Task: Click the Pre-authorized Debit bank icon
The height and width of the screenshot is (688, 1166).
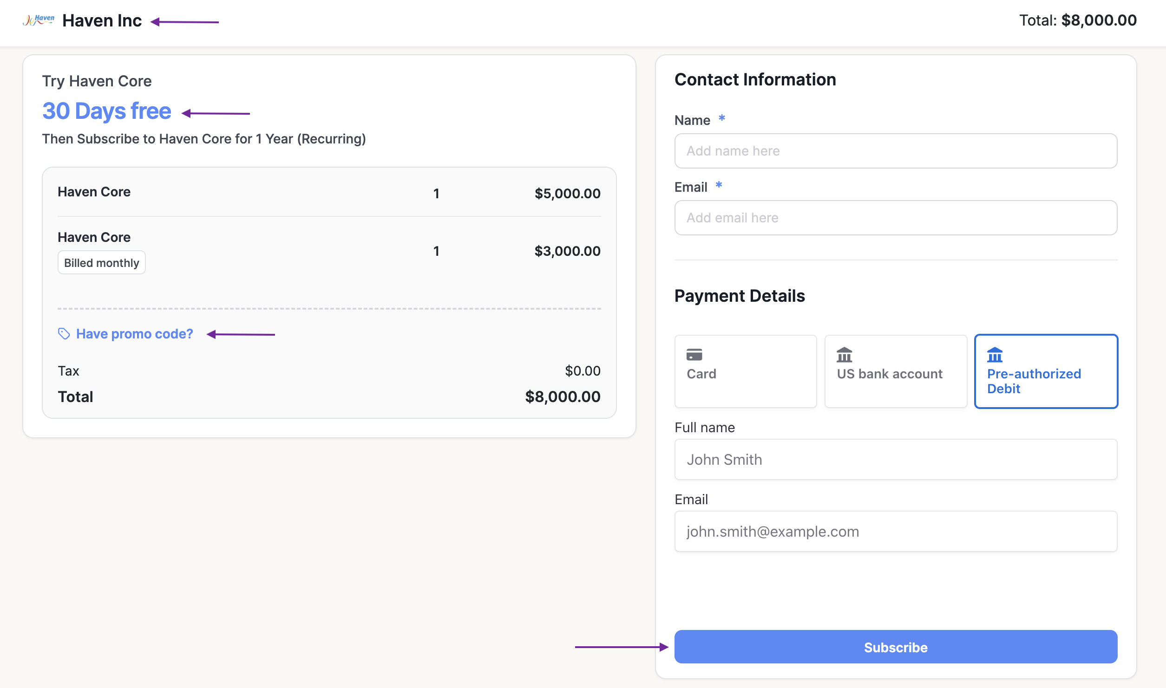Action: pos(995,355)
